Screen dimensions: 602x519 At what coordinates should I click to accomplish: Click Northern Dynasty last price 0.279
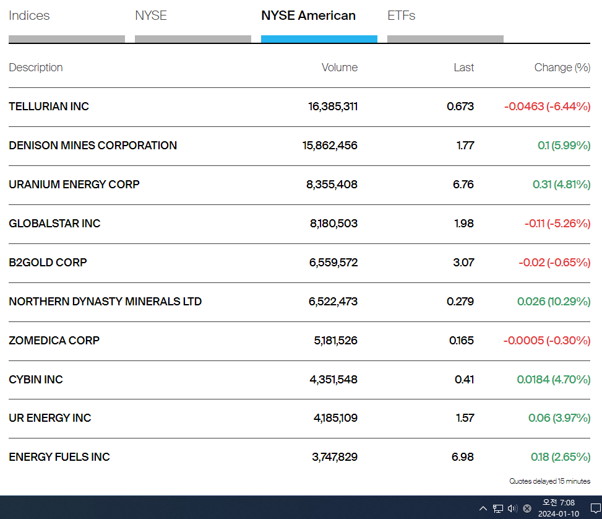coord(460,302)
